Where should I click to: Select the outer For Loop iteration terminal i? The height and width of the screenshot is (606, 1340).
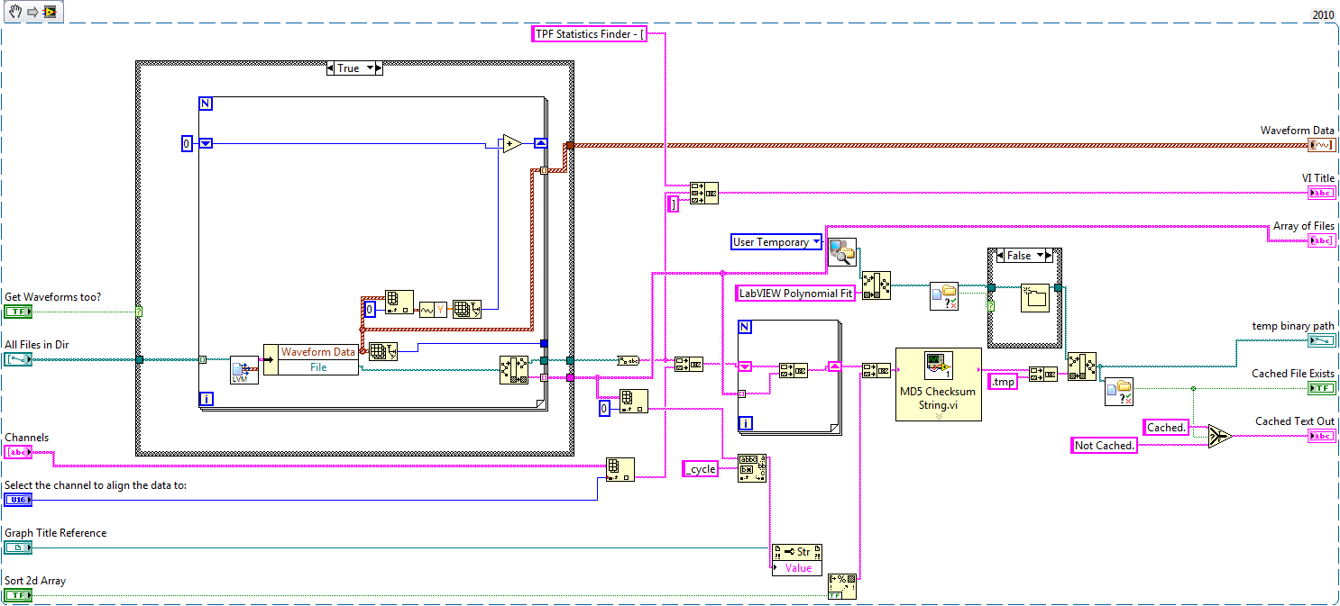click(206, 399)
